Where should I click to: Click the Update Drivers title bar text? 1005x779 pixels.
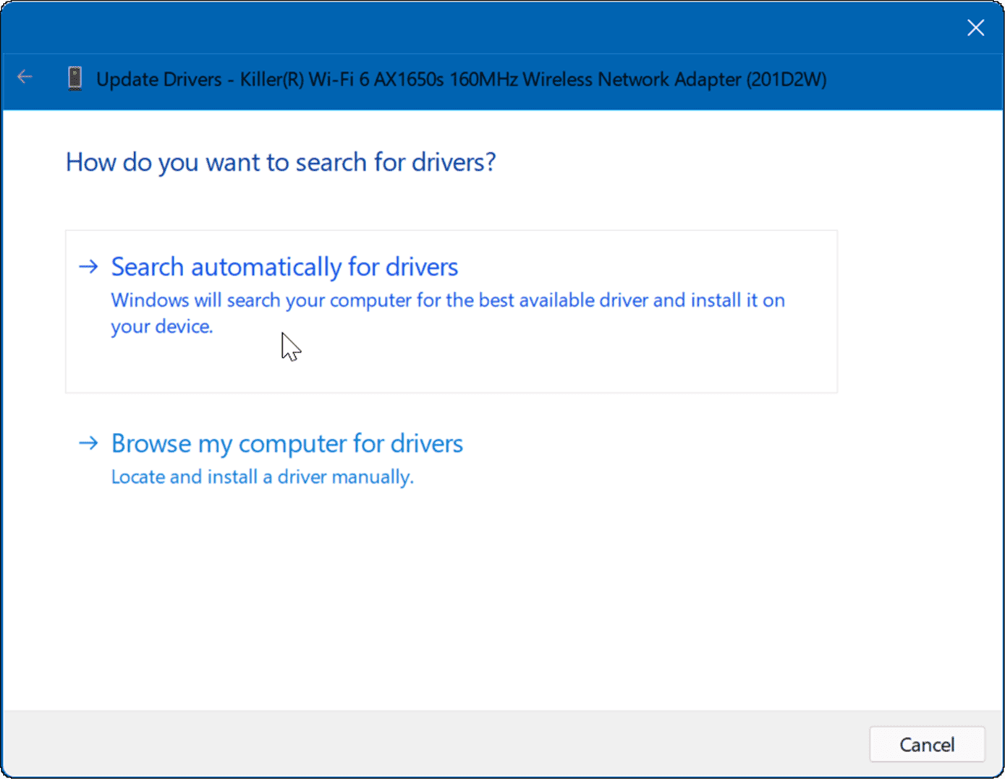[x=463, y=80]
